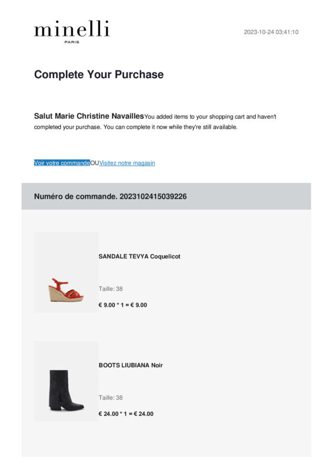The width and height of the screenshot is (333, 470).
Task: Click the gray order header bar
Action: tap(166, 196)
